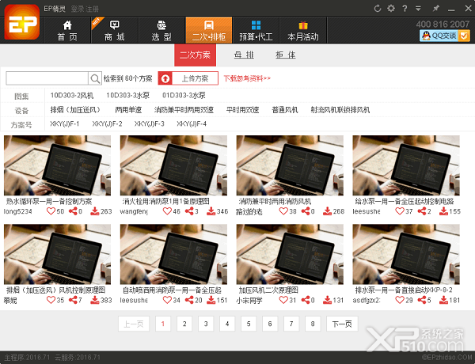
Task: Filter by 10D303-3水泵 atlas
Action: (x=127, y=96)
